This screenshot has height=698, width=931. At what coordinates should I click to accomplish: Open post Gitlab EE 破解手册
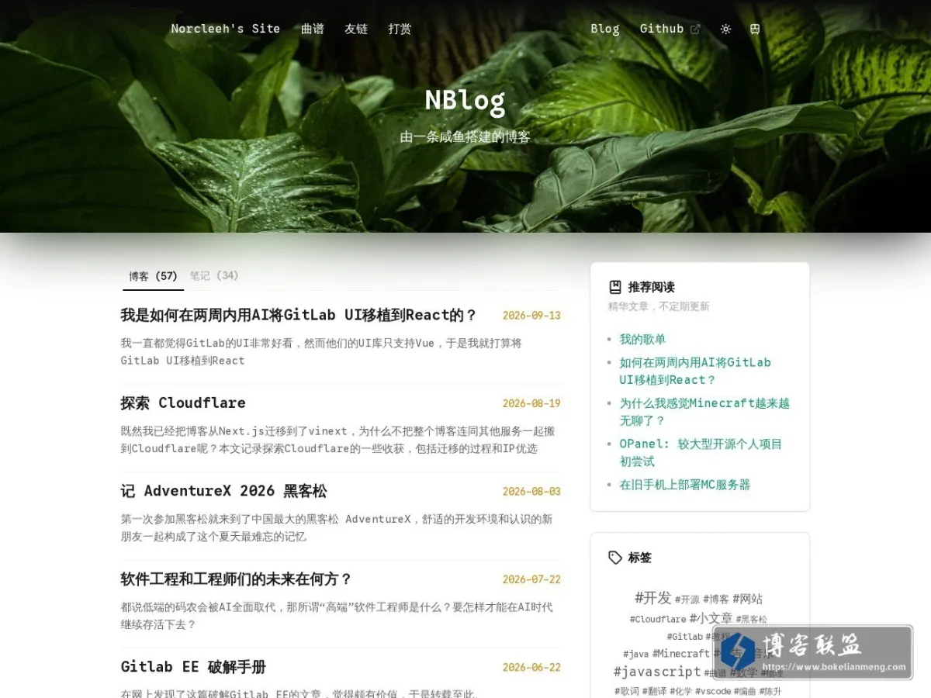(x=193, y=667)
